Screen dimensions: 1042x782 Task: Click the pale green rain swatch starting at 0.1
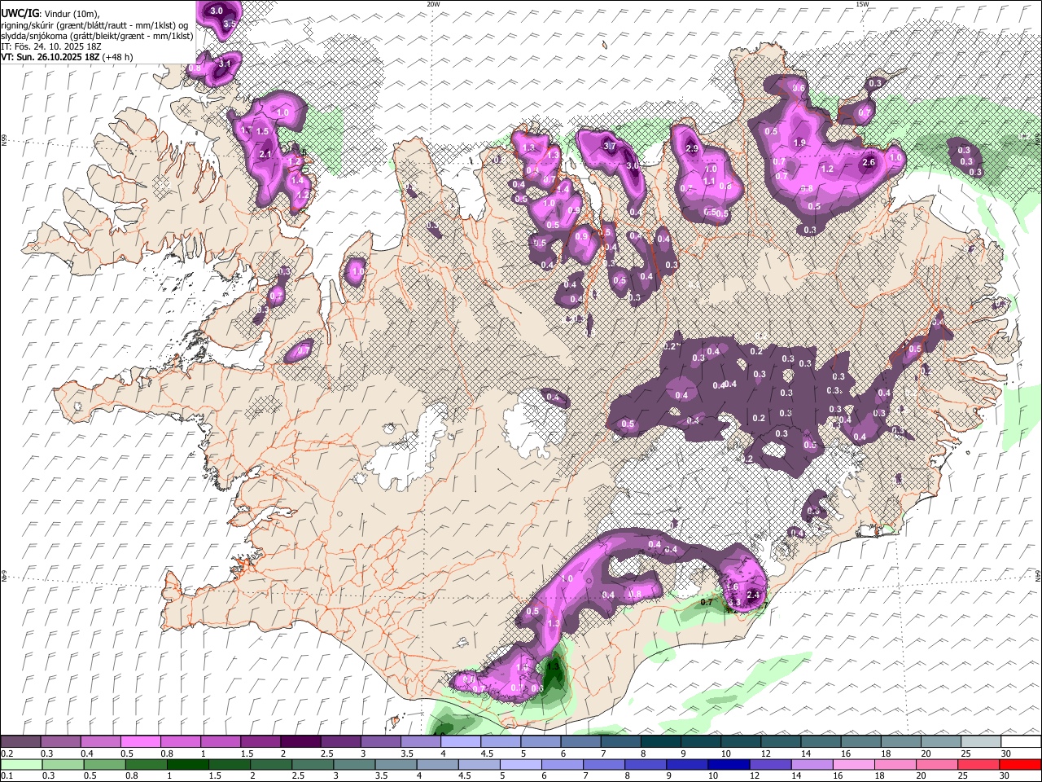click(x=20, y=765)
